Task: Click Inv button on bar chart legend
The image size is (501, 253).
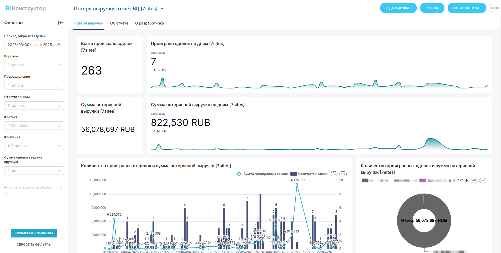Action: click(x=343, y=174)
